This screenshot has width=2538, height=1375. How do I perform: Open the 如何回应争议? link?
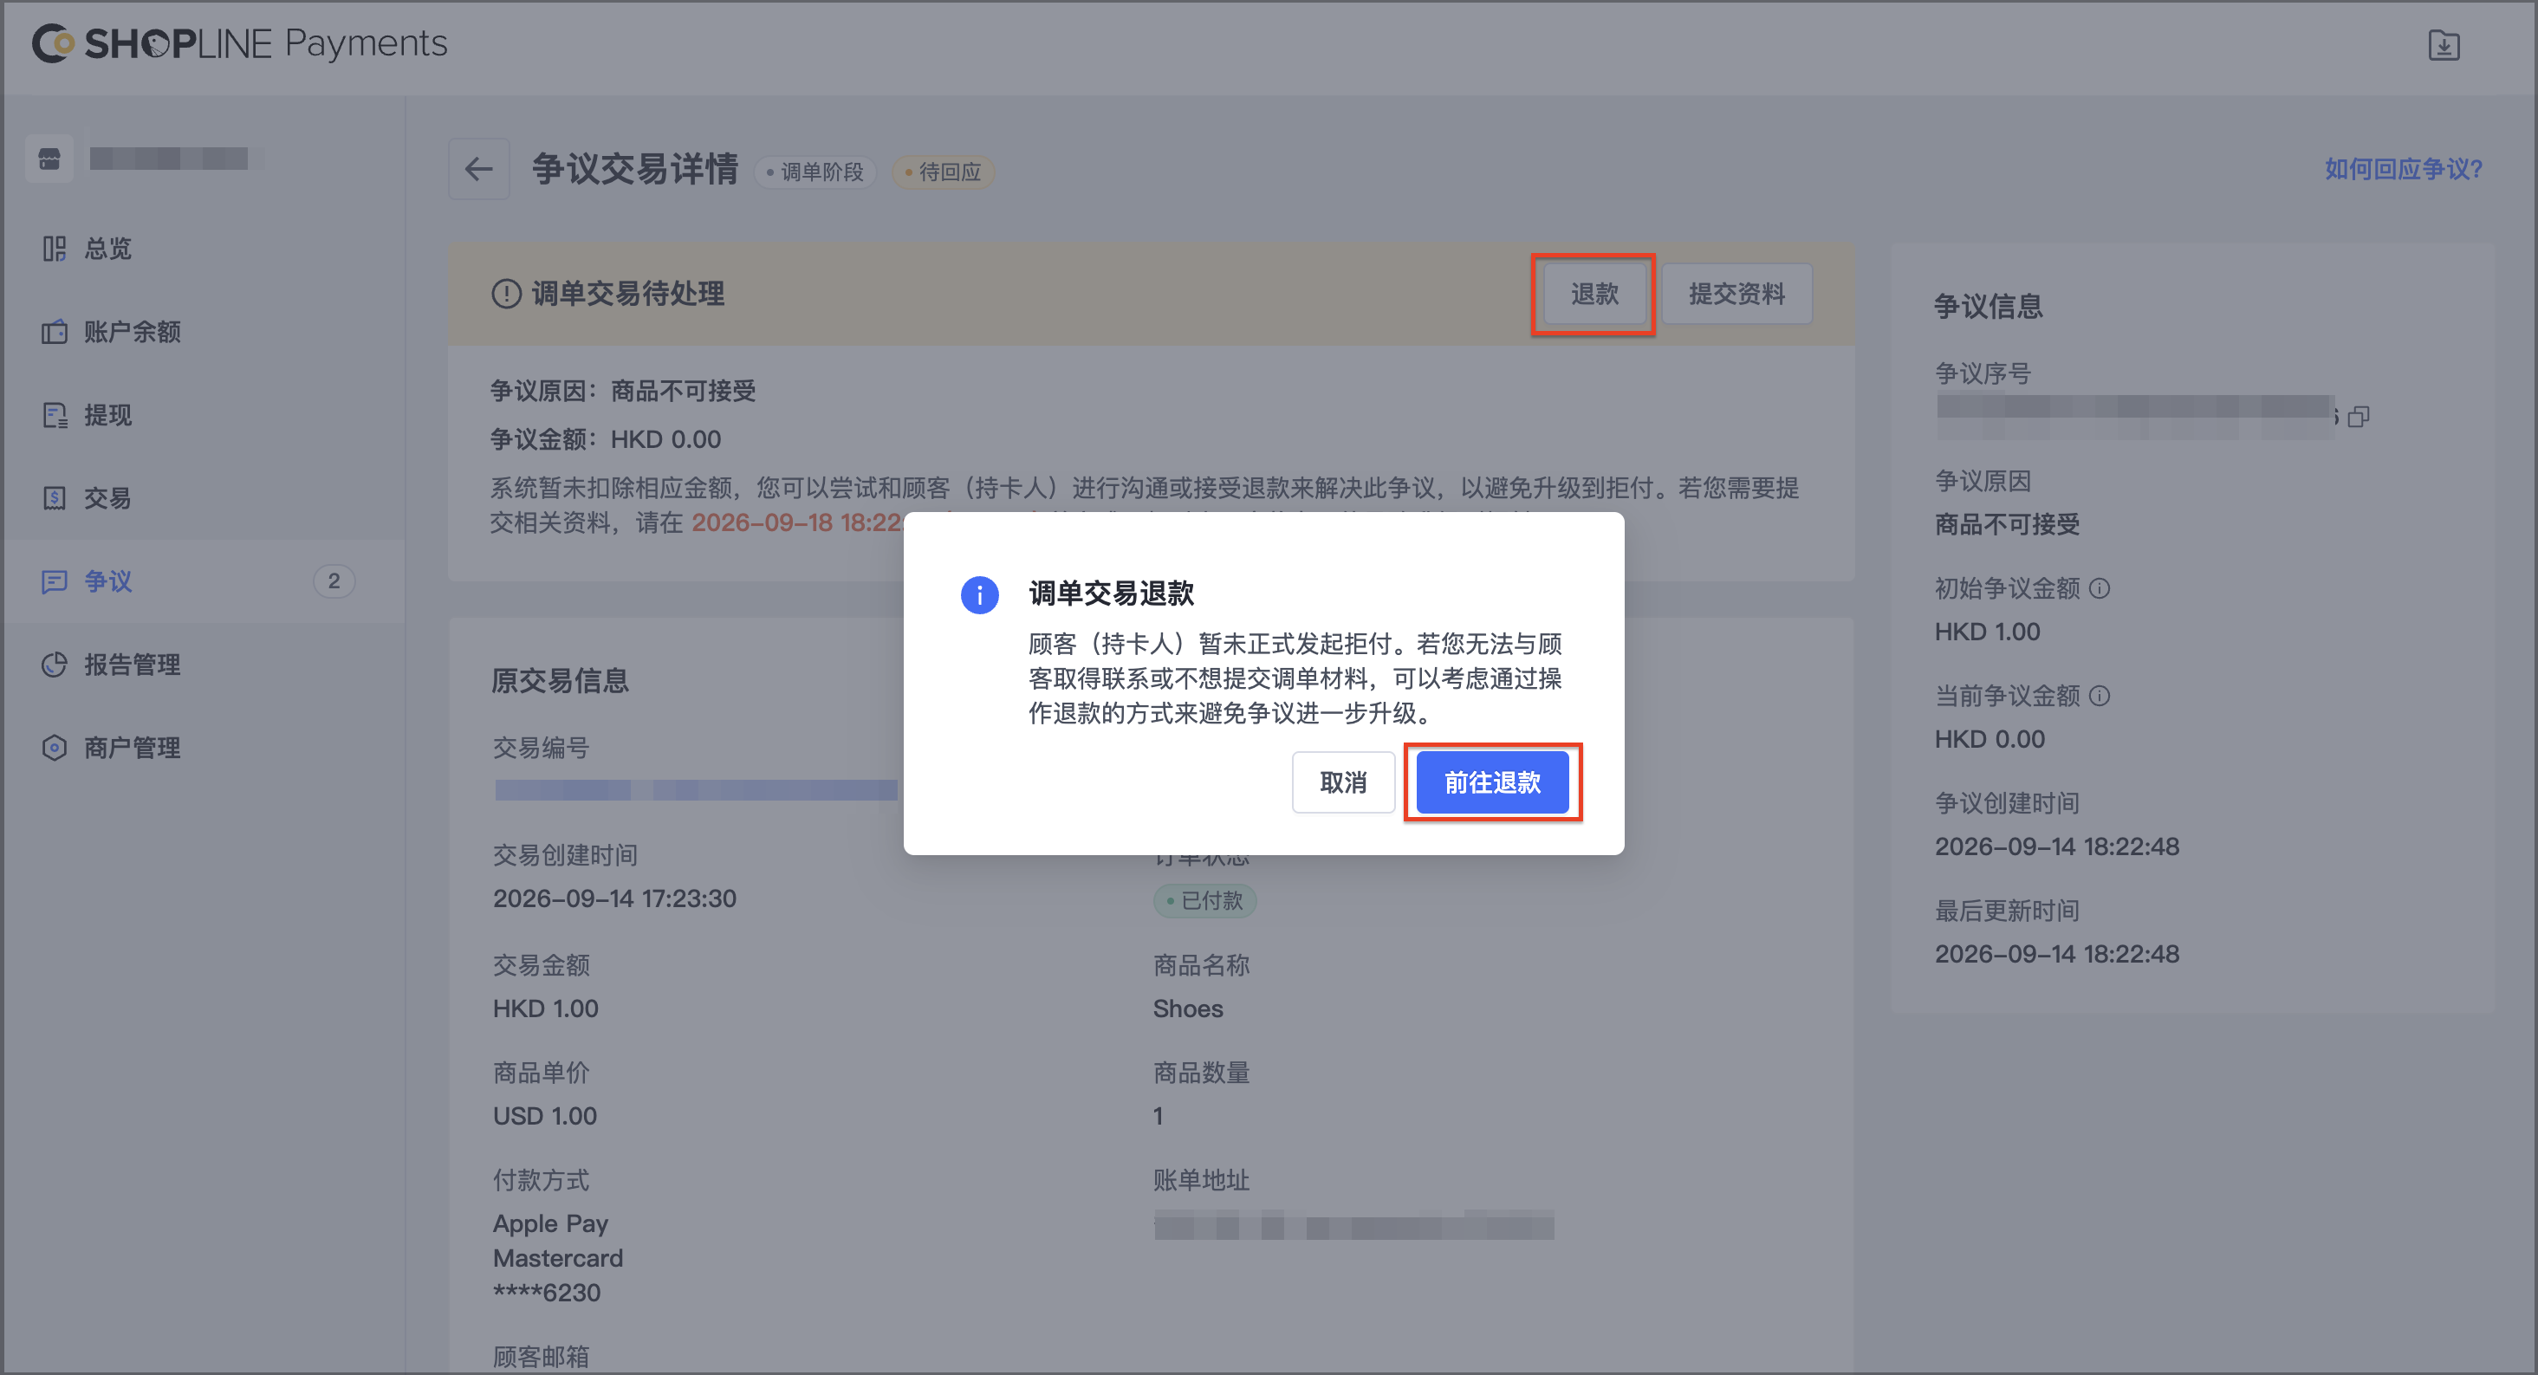pyautogui.click(x=2403, y=170)
